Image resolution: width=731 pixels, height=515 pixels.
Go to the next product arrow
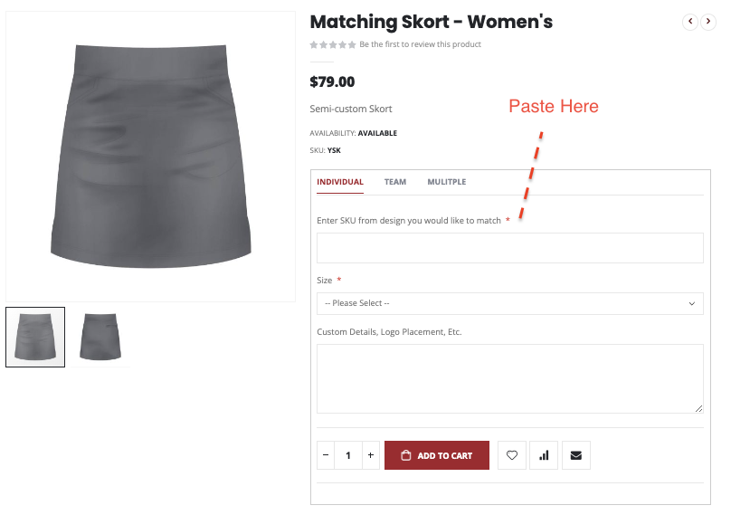tap(709, 22)
